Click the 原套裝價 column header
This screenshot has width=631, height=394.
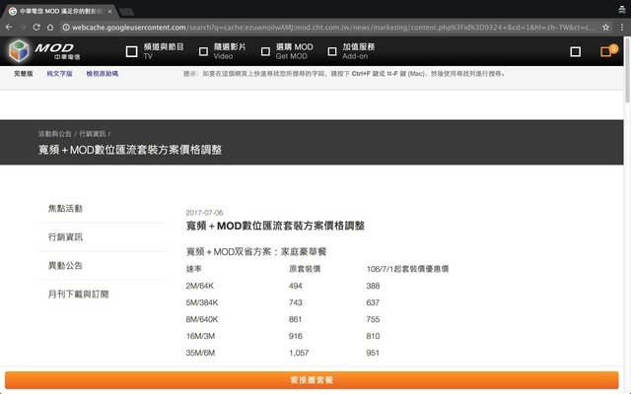(305, 269)
